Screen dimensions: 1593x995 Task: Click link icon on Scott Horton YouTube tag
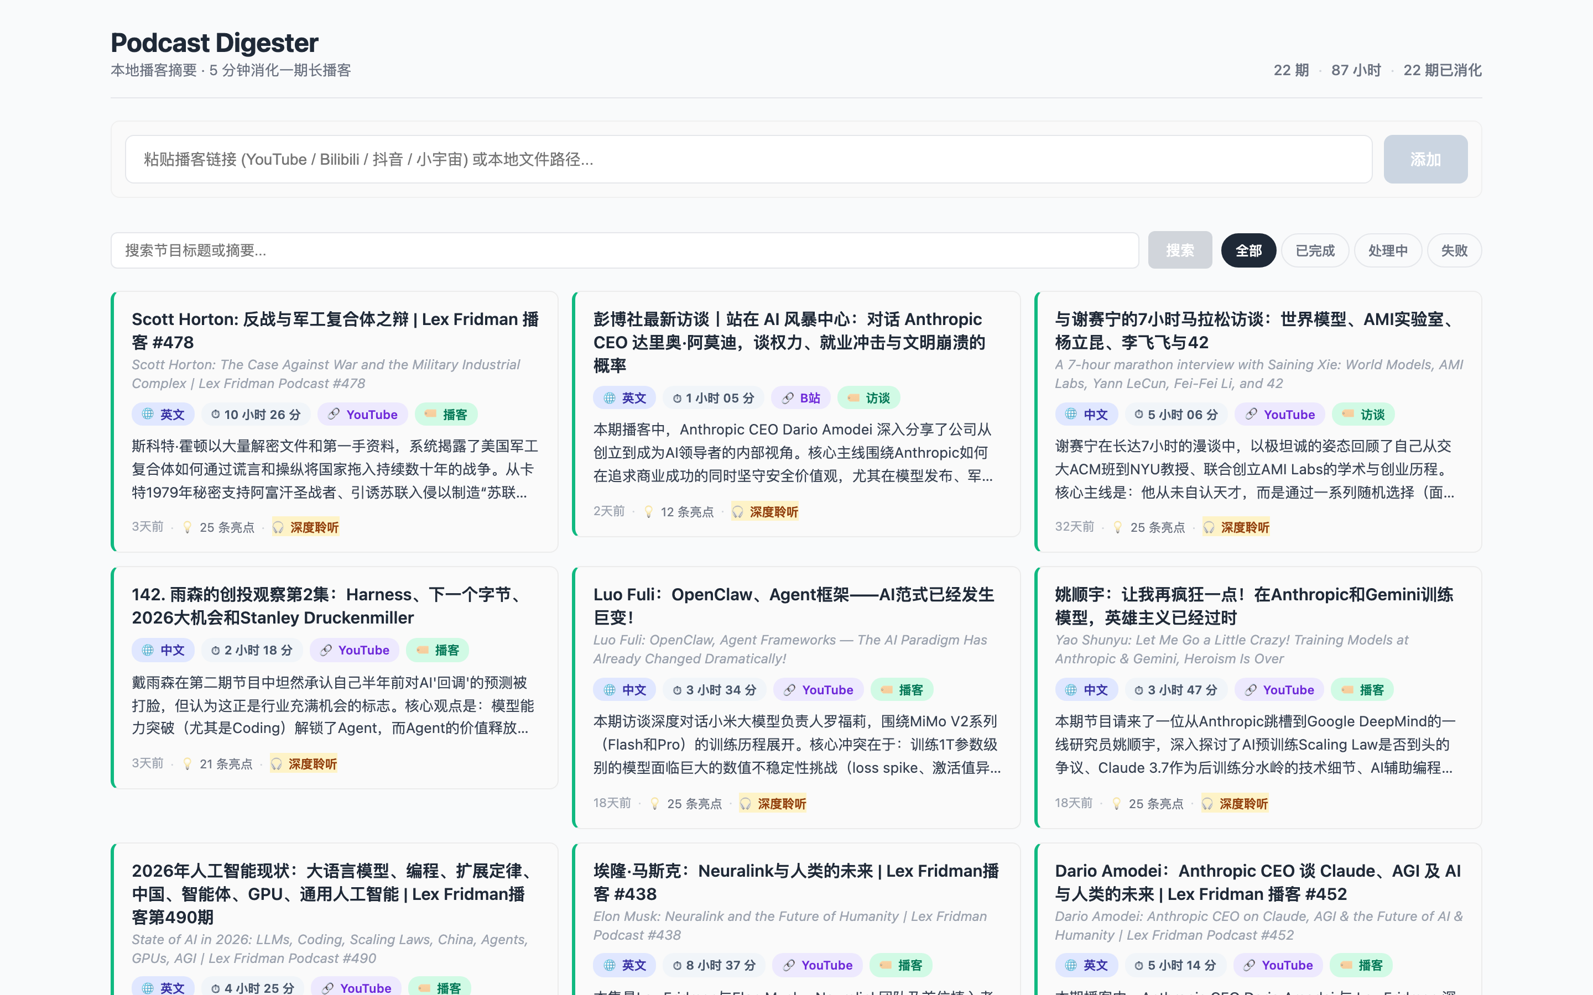[x=334, y=414]
